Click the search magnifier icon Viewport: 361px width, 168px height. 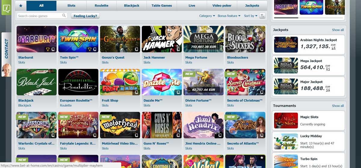[x=64, y=16]
